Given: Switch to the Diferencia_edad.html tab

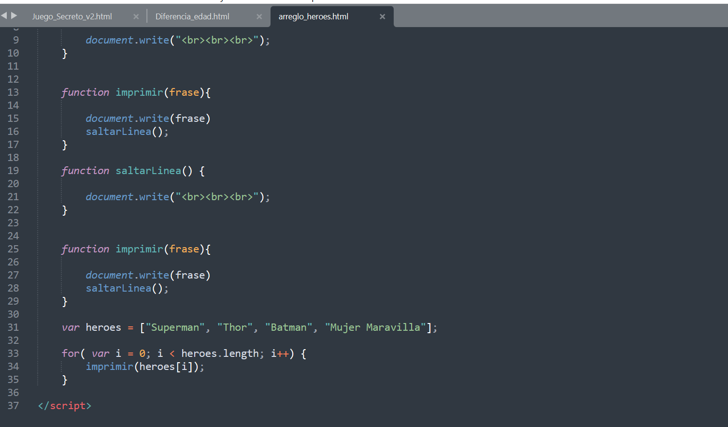Looking at the screenshot, I should (x=192, y=16).
